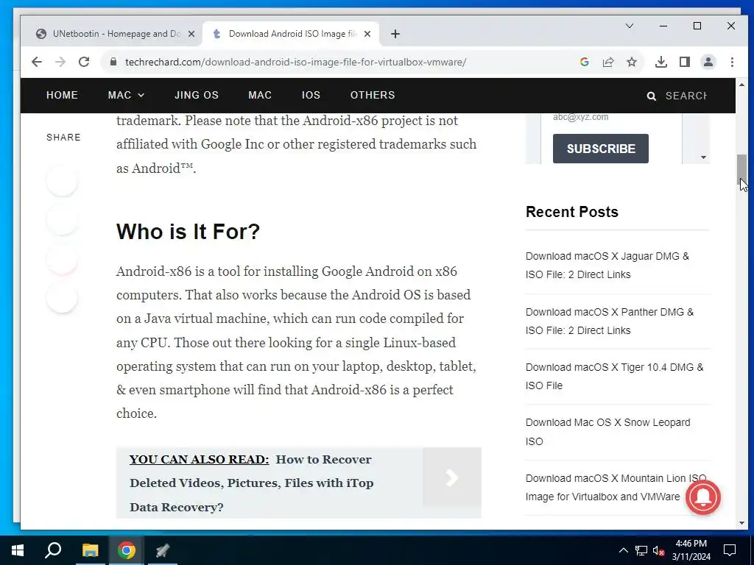View site information padlock icon
Screen dimensions: 754x565
[113, 62]
